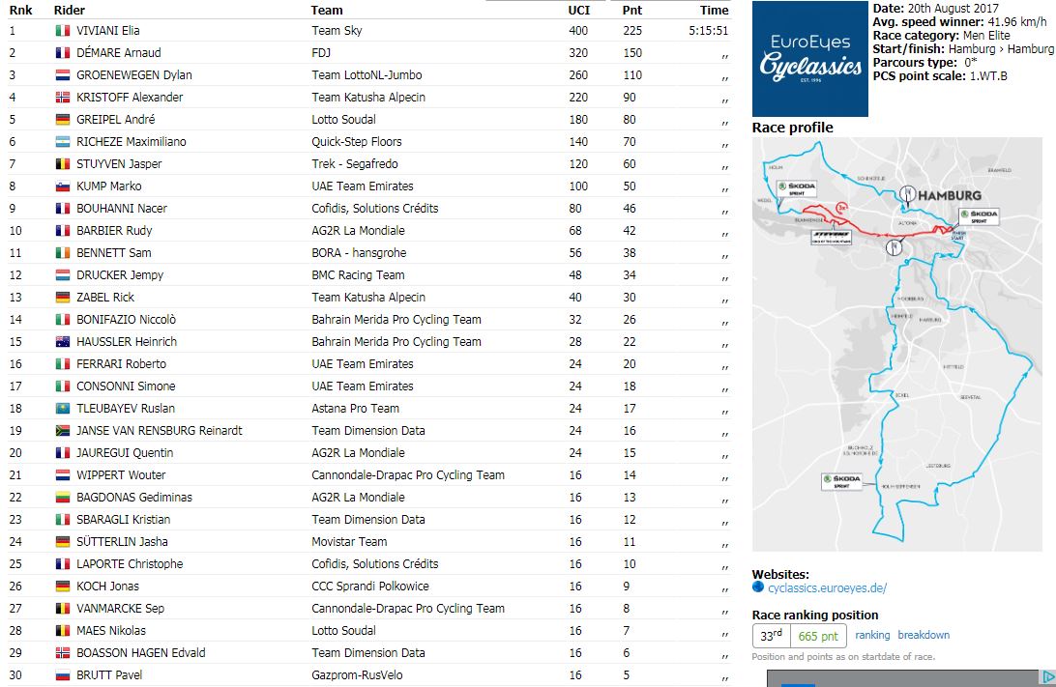Click the ad choices icon on the banner
Viewport: 1056px width, 687px height.
click(x=1048, y=677)
